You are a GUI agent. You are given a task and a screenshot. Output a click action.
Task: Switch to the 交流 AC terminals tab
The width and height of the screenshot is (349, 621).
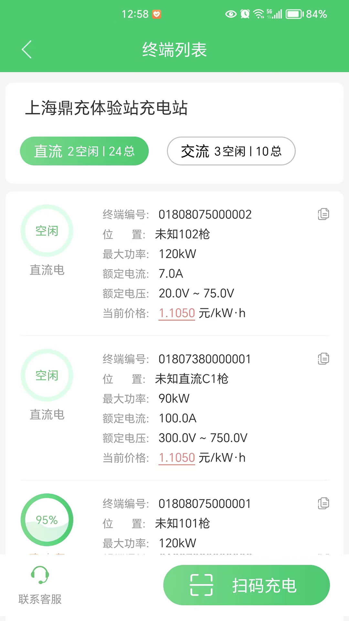(231, 151)
